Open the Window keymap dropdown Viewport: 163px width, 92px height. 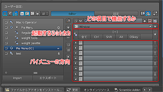[111, 27]
